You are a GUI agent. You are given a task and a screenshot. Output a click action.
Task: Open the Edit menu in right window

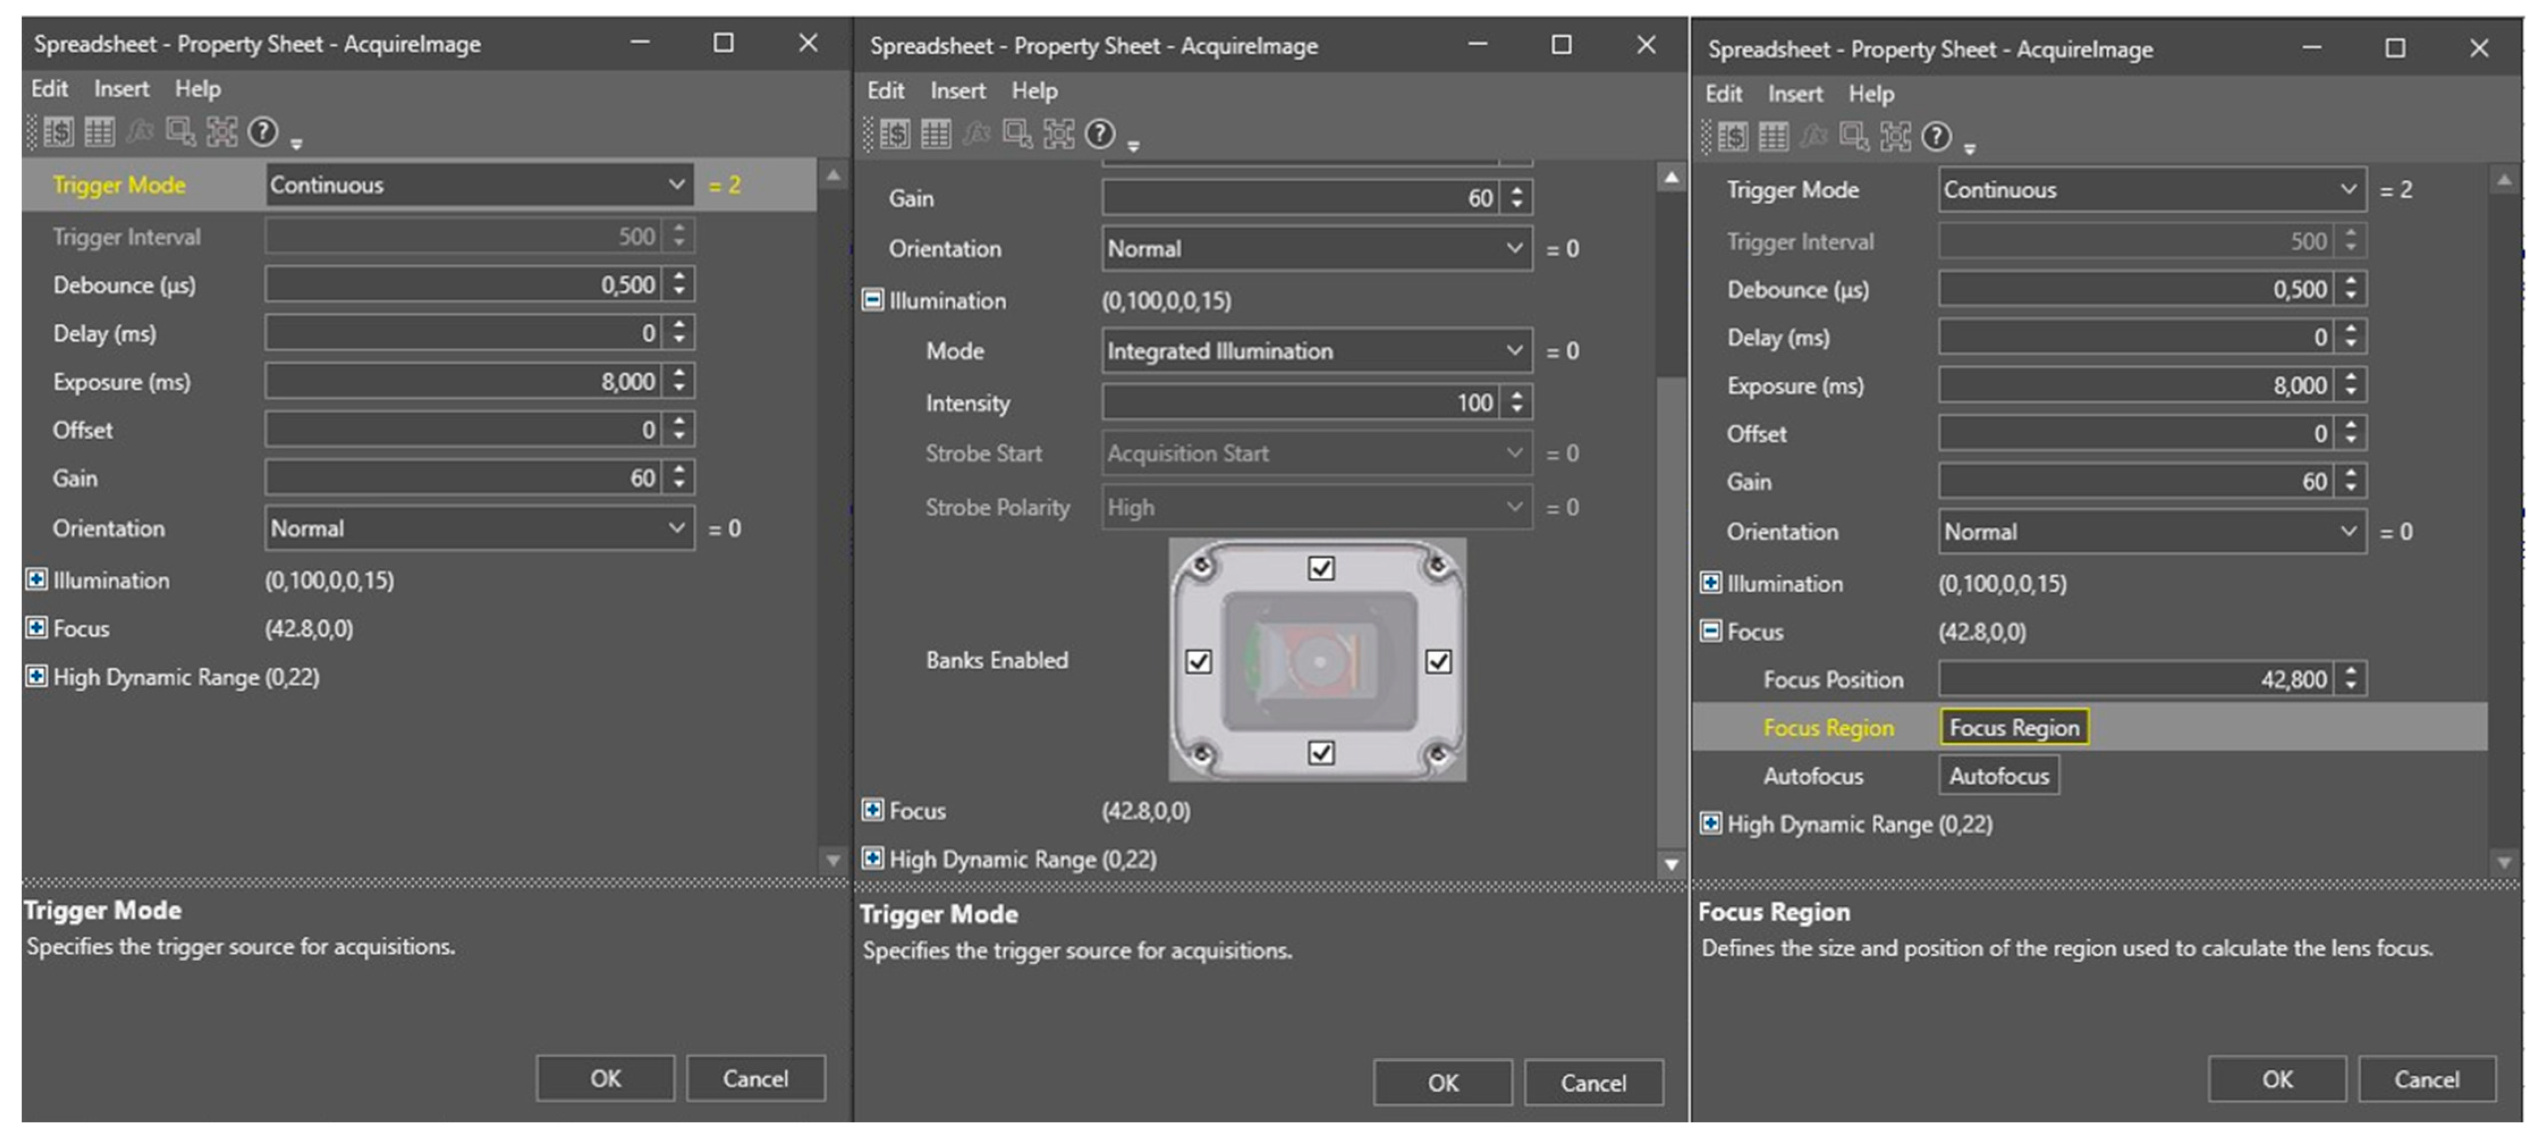(x=1722, y=94)
